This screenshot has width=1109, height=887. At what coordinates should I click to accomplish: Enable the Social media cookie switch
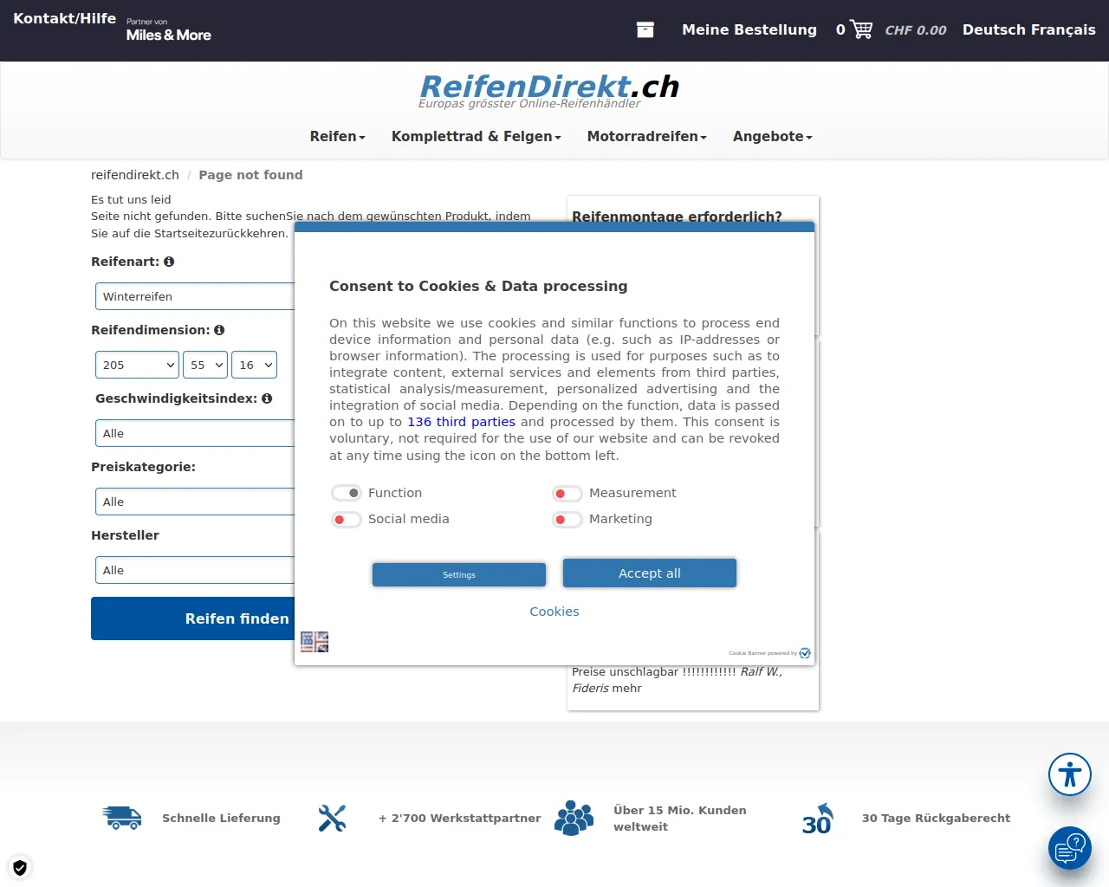[x=347, y=519]
